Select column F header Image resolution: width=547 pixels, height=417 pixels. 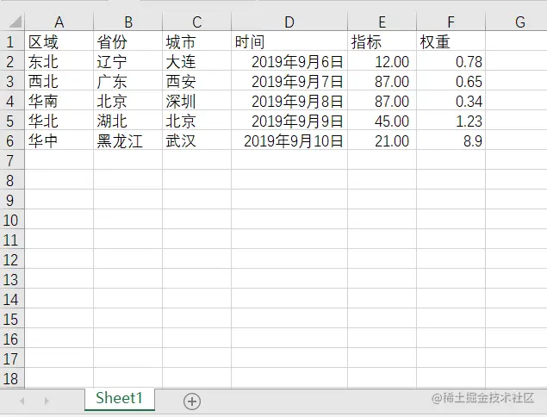(451, 22)
